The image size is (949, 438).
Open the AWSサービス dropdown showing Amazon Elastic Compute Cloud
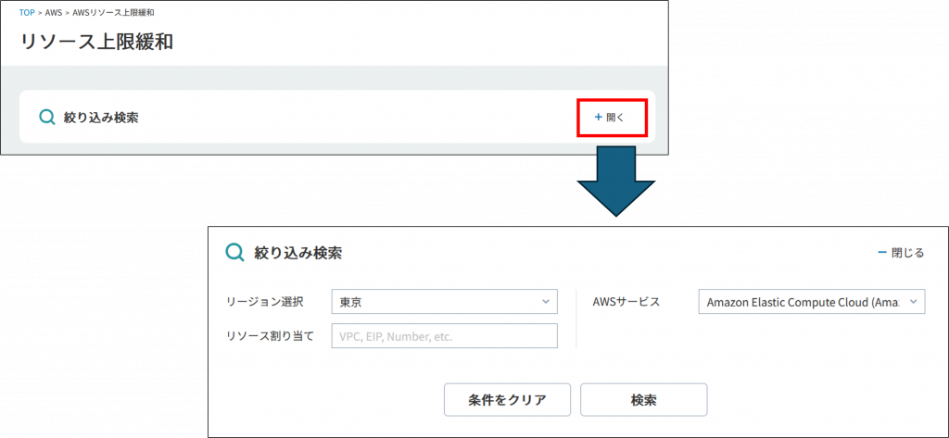click(811, 302)
